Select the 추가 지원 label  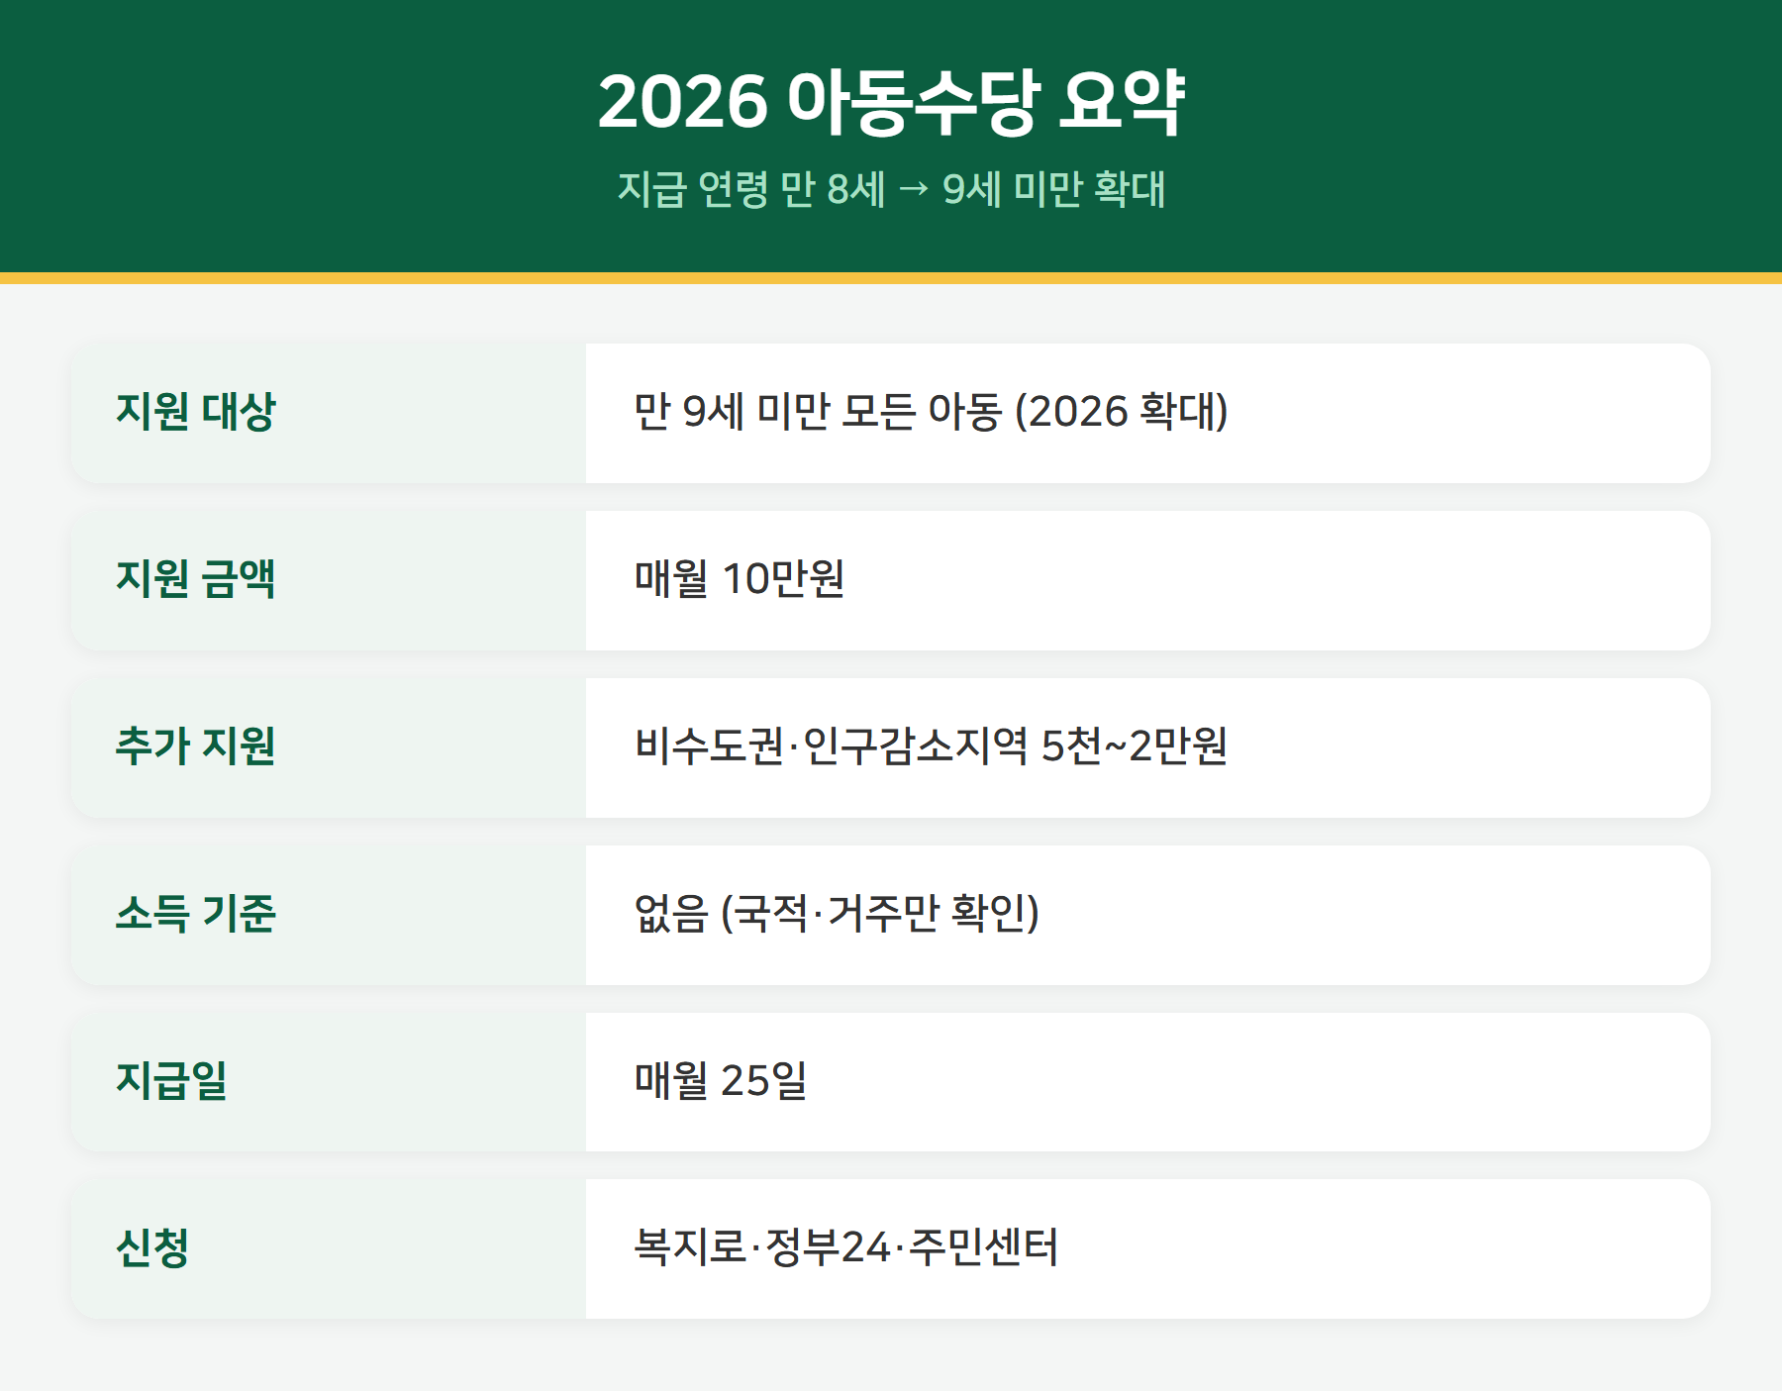pos(196,746)
